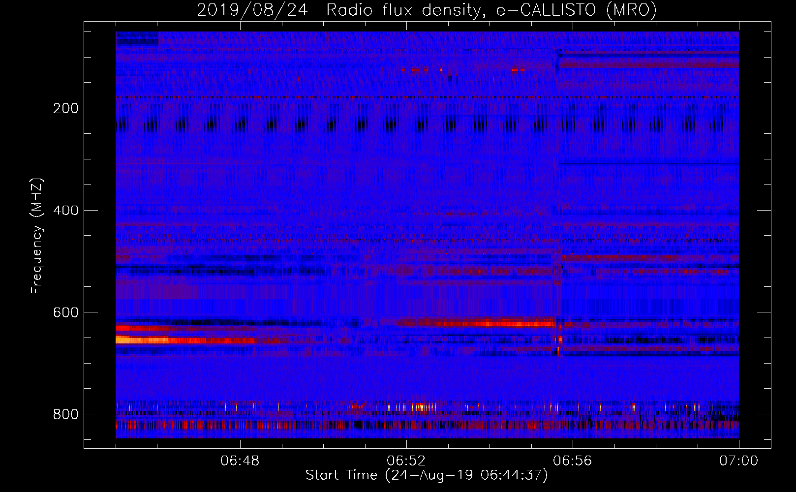Click the 'Frequency (MHZ)' axis label
Screen dimensions: 796x492
tap(36, 236)
